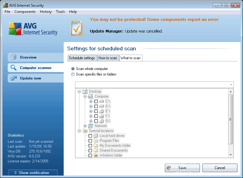Switch to How to scan tab
Image resolution: width=243 pixels, height=178 pixels.
tap(108, 58)
